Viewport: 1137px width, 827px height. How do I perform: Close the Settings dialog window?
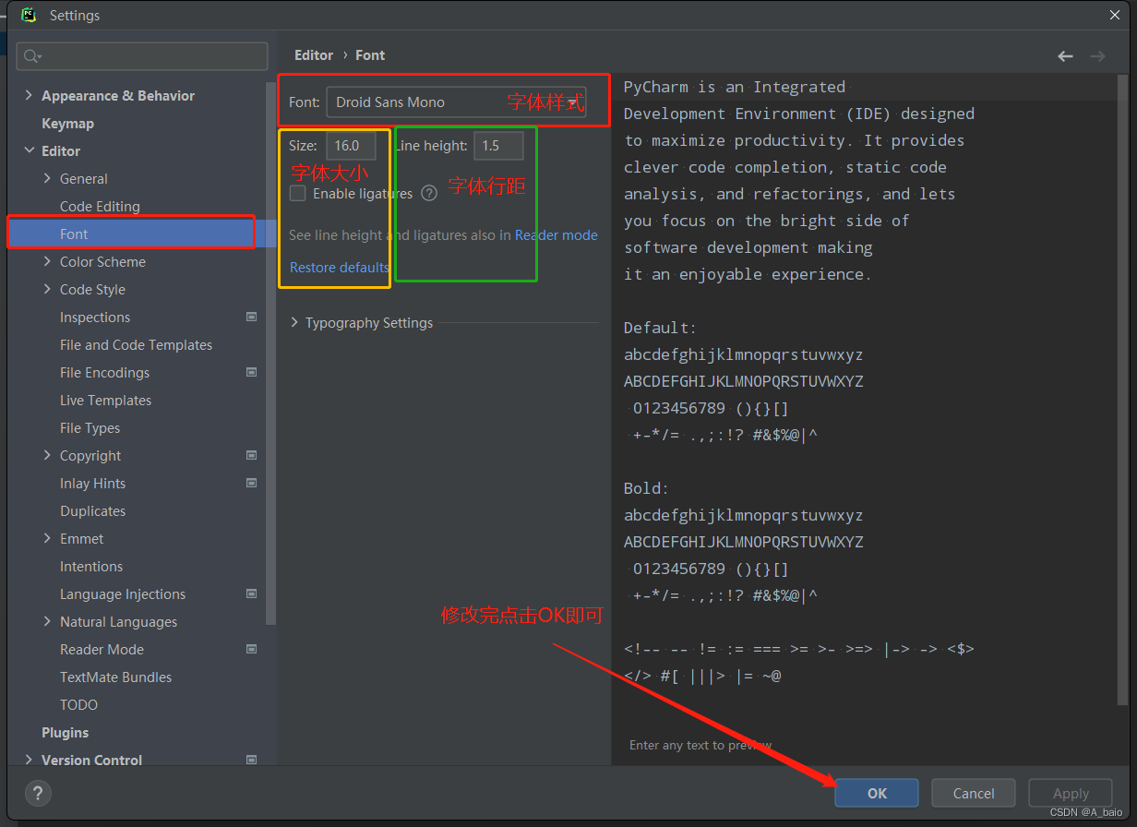1115,15
